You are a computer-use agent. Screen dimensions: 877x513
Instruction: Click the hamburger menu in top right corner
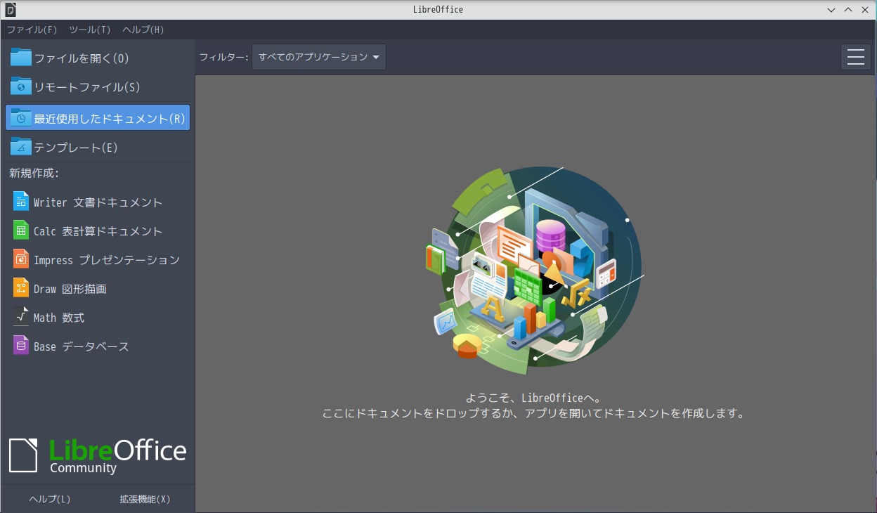(x=855, y=56)
